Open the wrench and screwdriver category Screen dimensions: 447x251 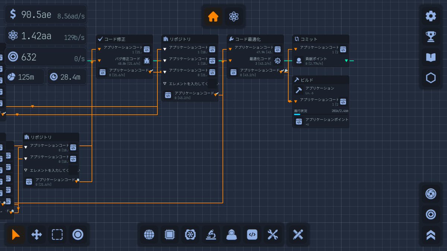273,235
